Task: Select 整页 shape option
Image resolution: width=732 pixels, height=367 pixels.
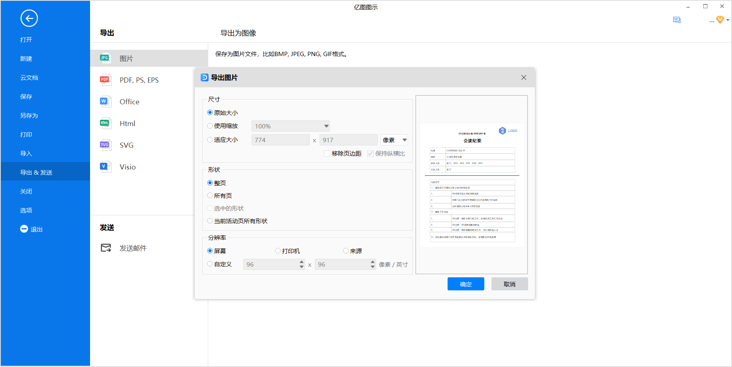Action: [x=210, y=183]
